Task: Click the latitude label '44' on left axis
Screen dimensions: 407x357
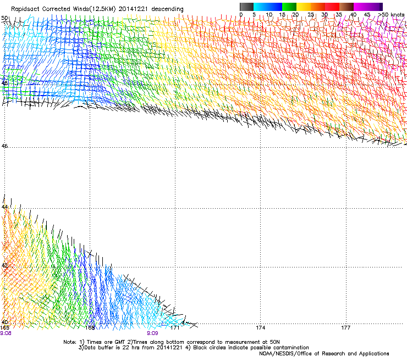Action: pyautogui.click(x=4, y=207)
